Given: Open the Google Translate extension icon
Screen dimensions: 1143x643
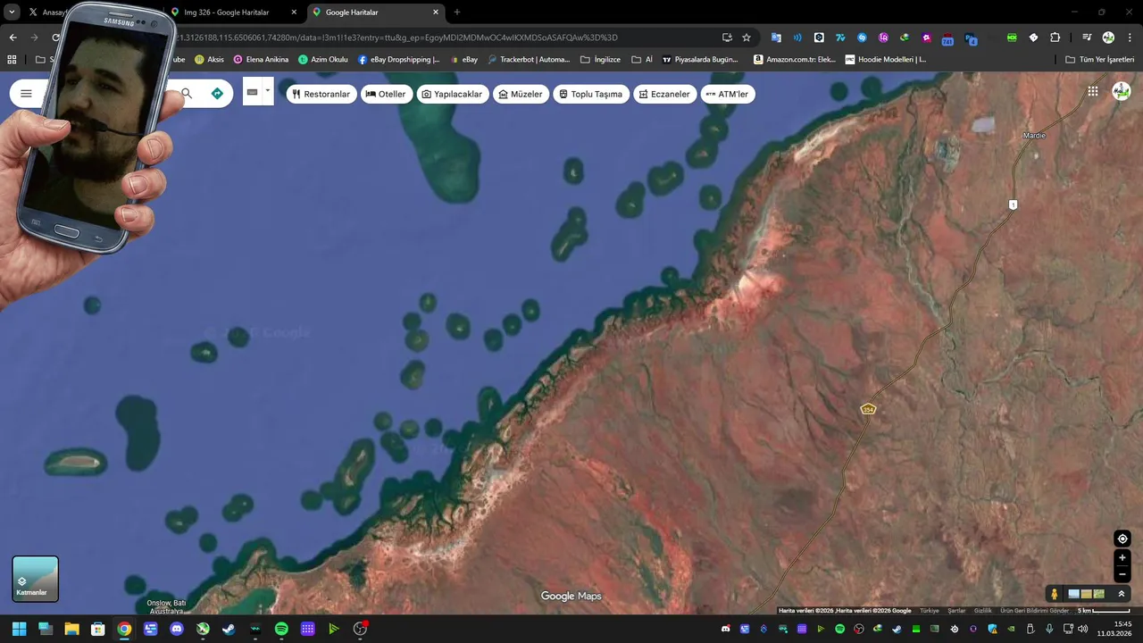Looking at the screenshot, I should 776,38.
